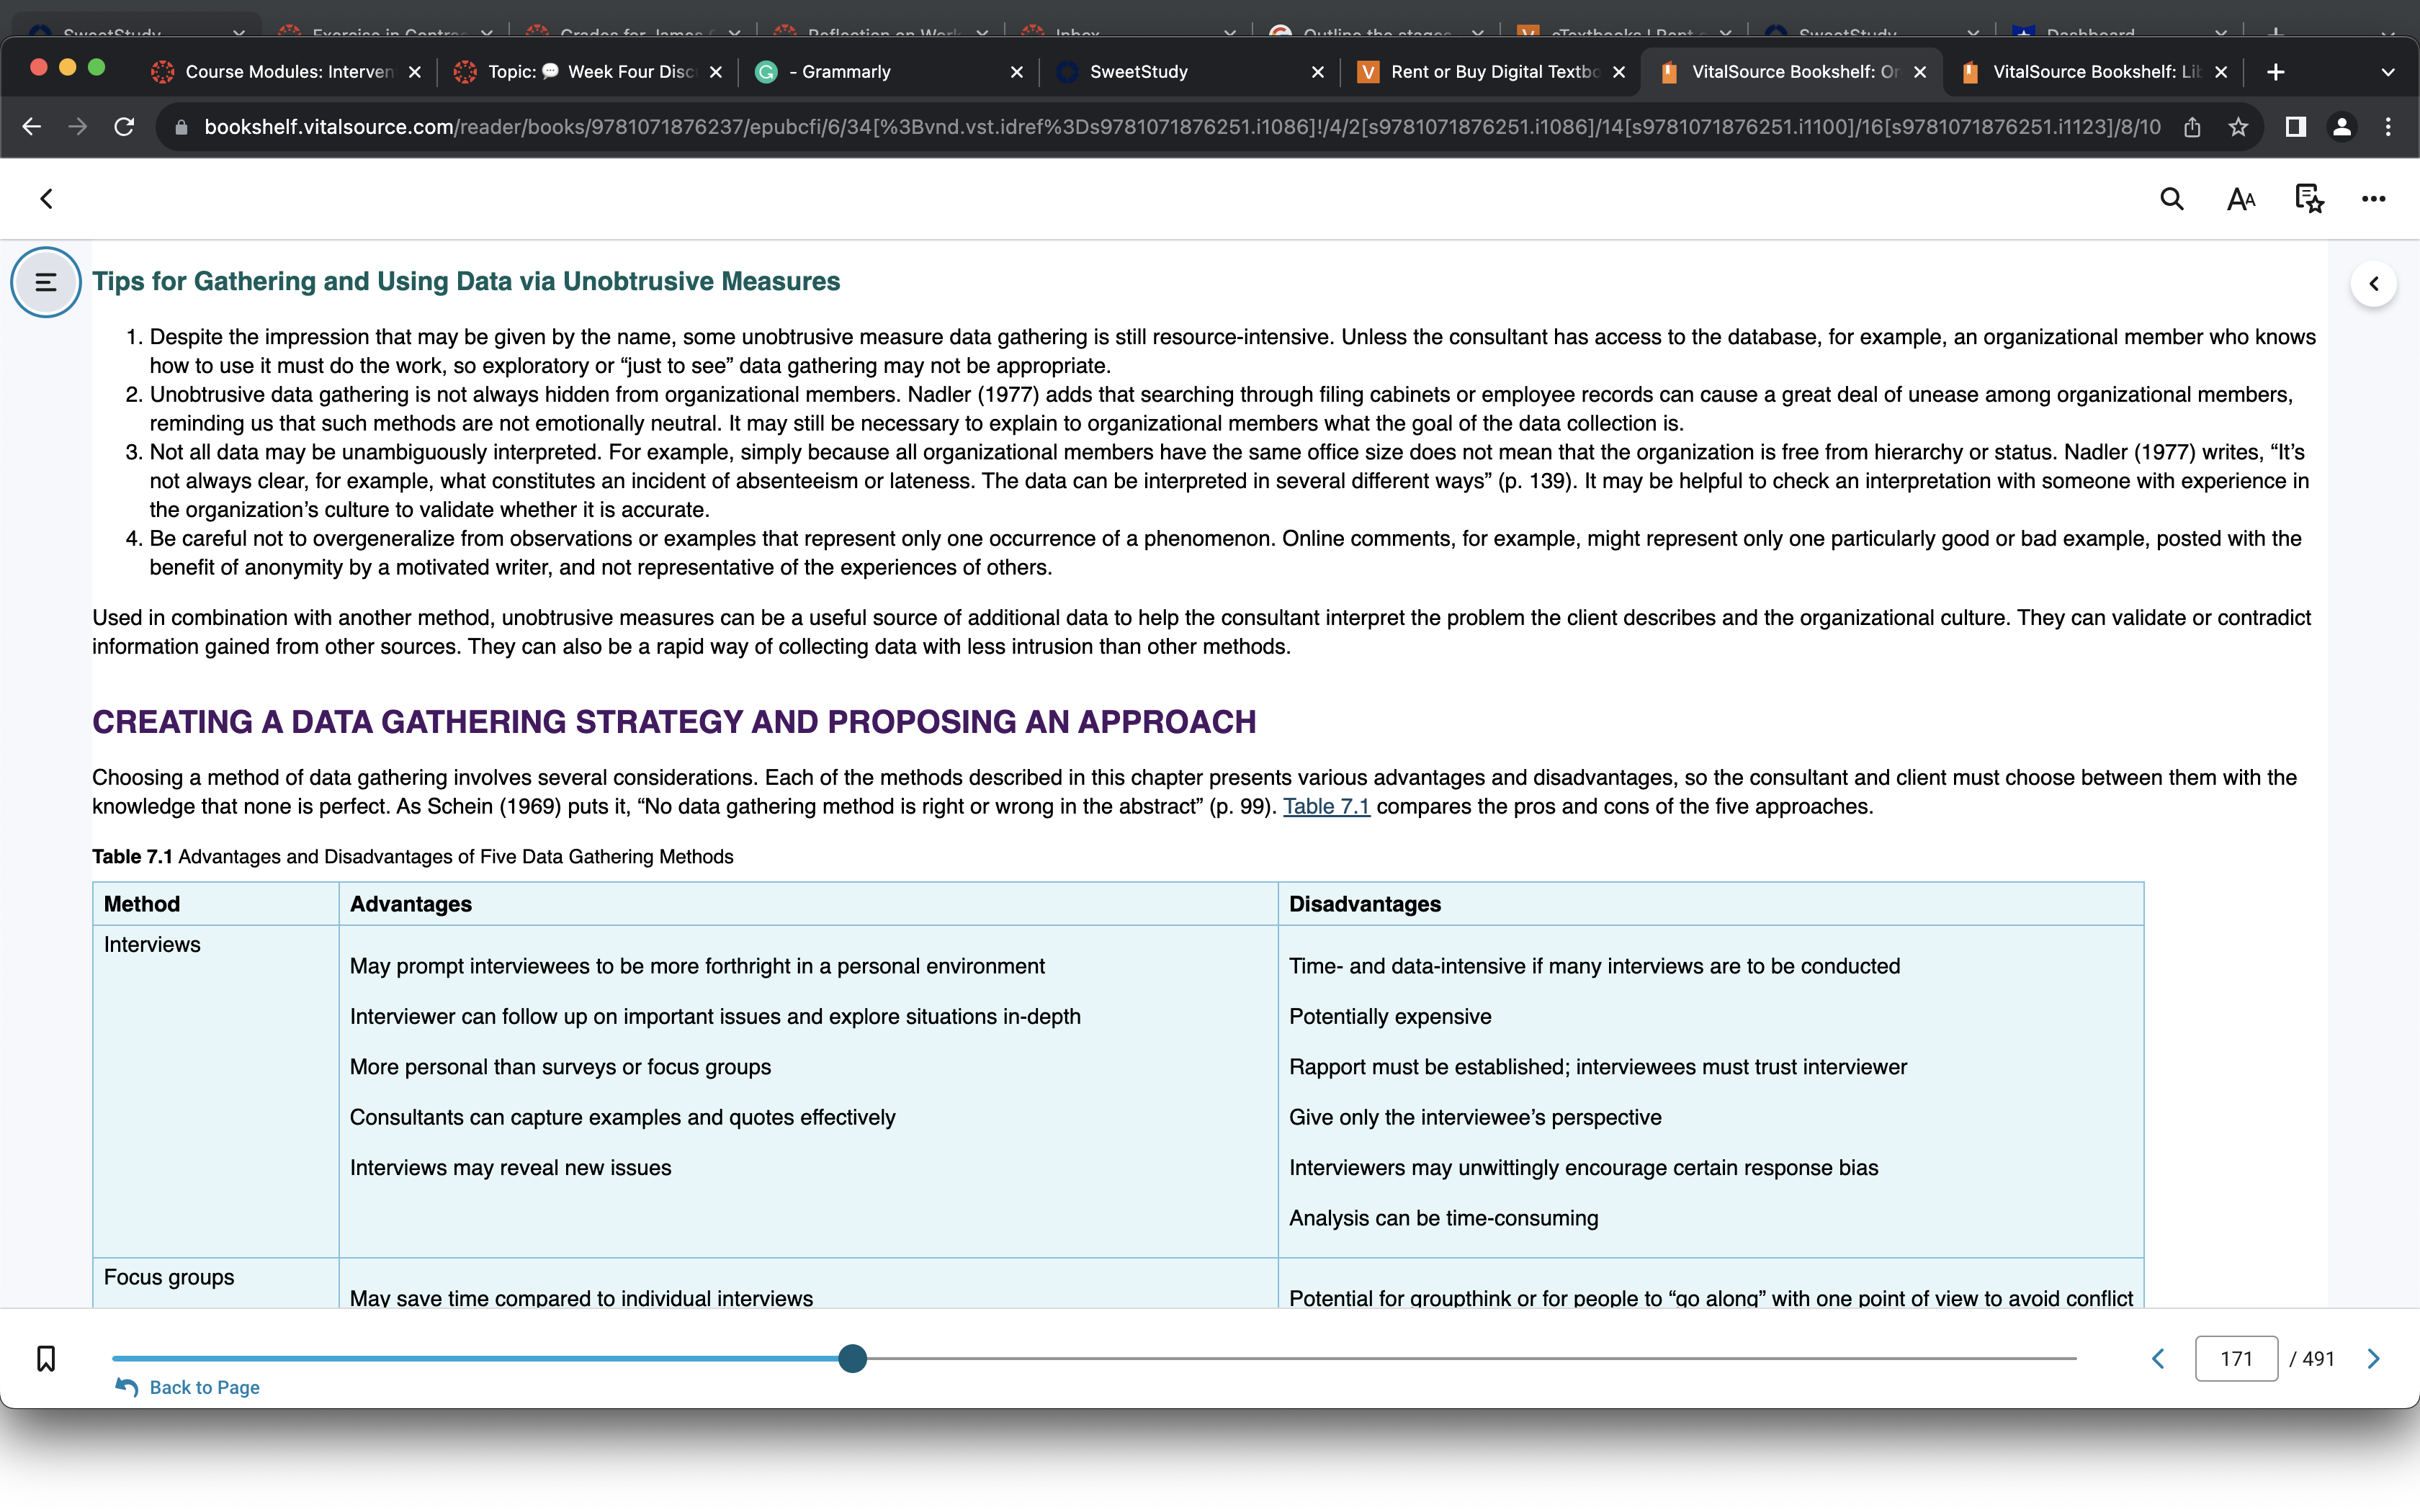Open text size and font settings
This screenshot has width=2420, height=1512.
[x=2241, y=199]
